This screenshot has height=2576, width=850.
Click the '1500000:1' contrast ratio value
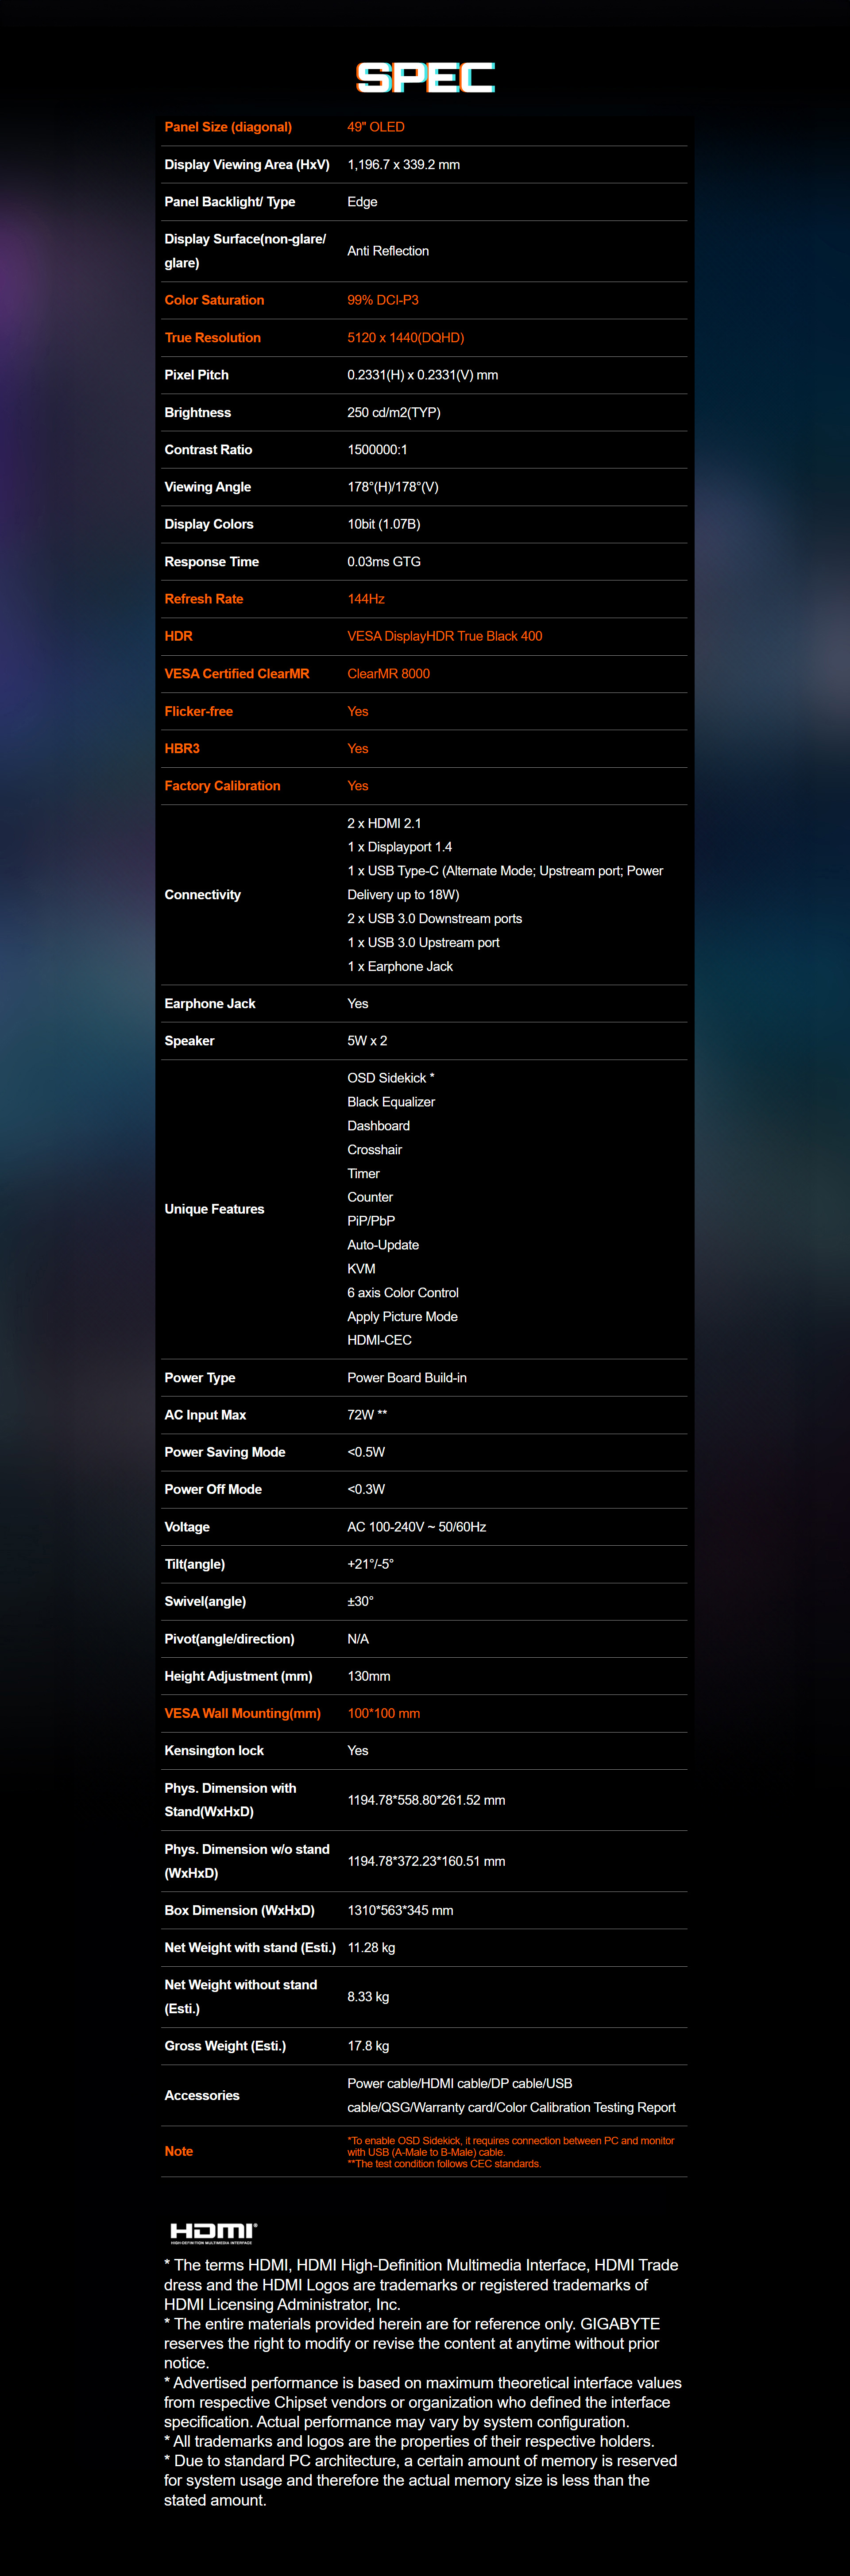tap(377, 450)
